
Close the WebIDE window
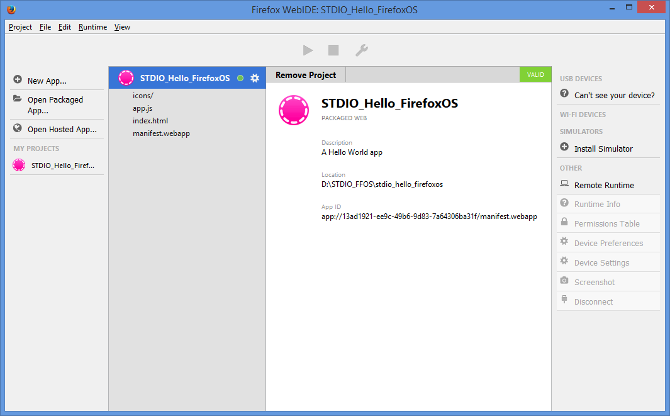point(651,8)
